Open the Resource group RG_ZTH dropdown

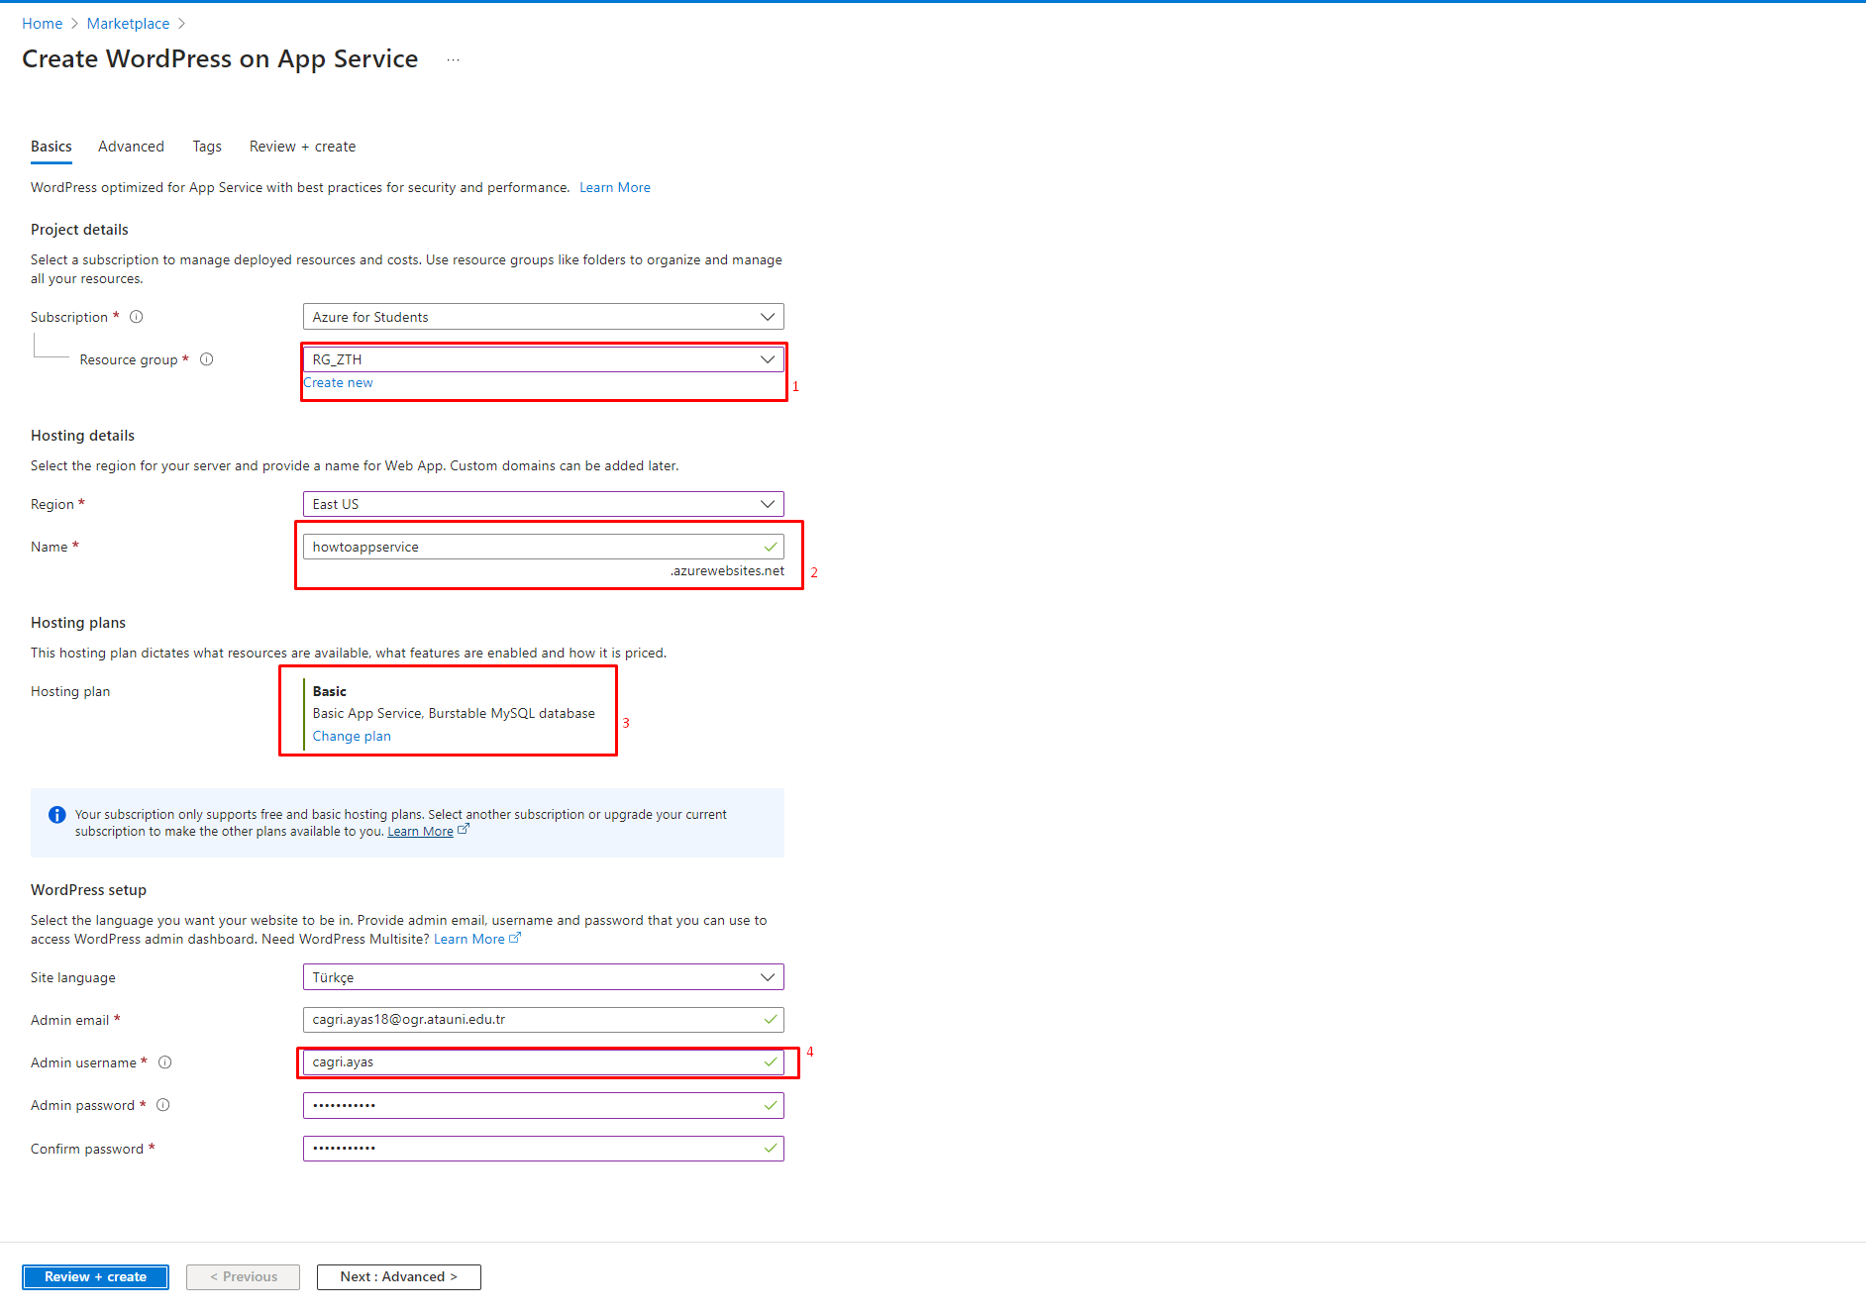(543, 359)
